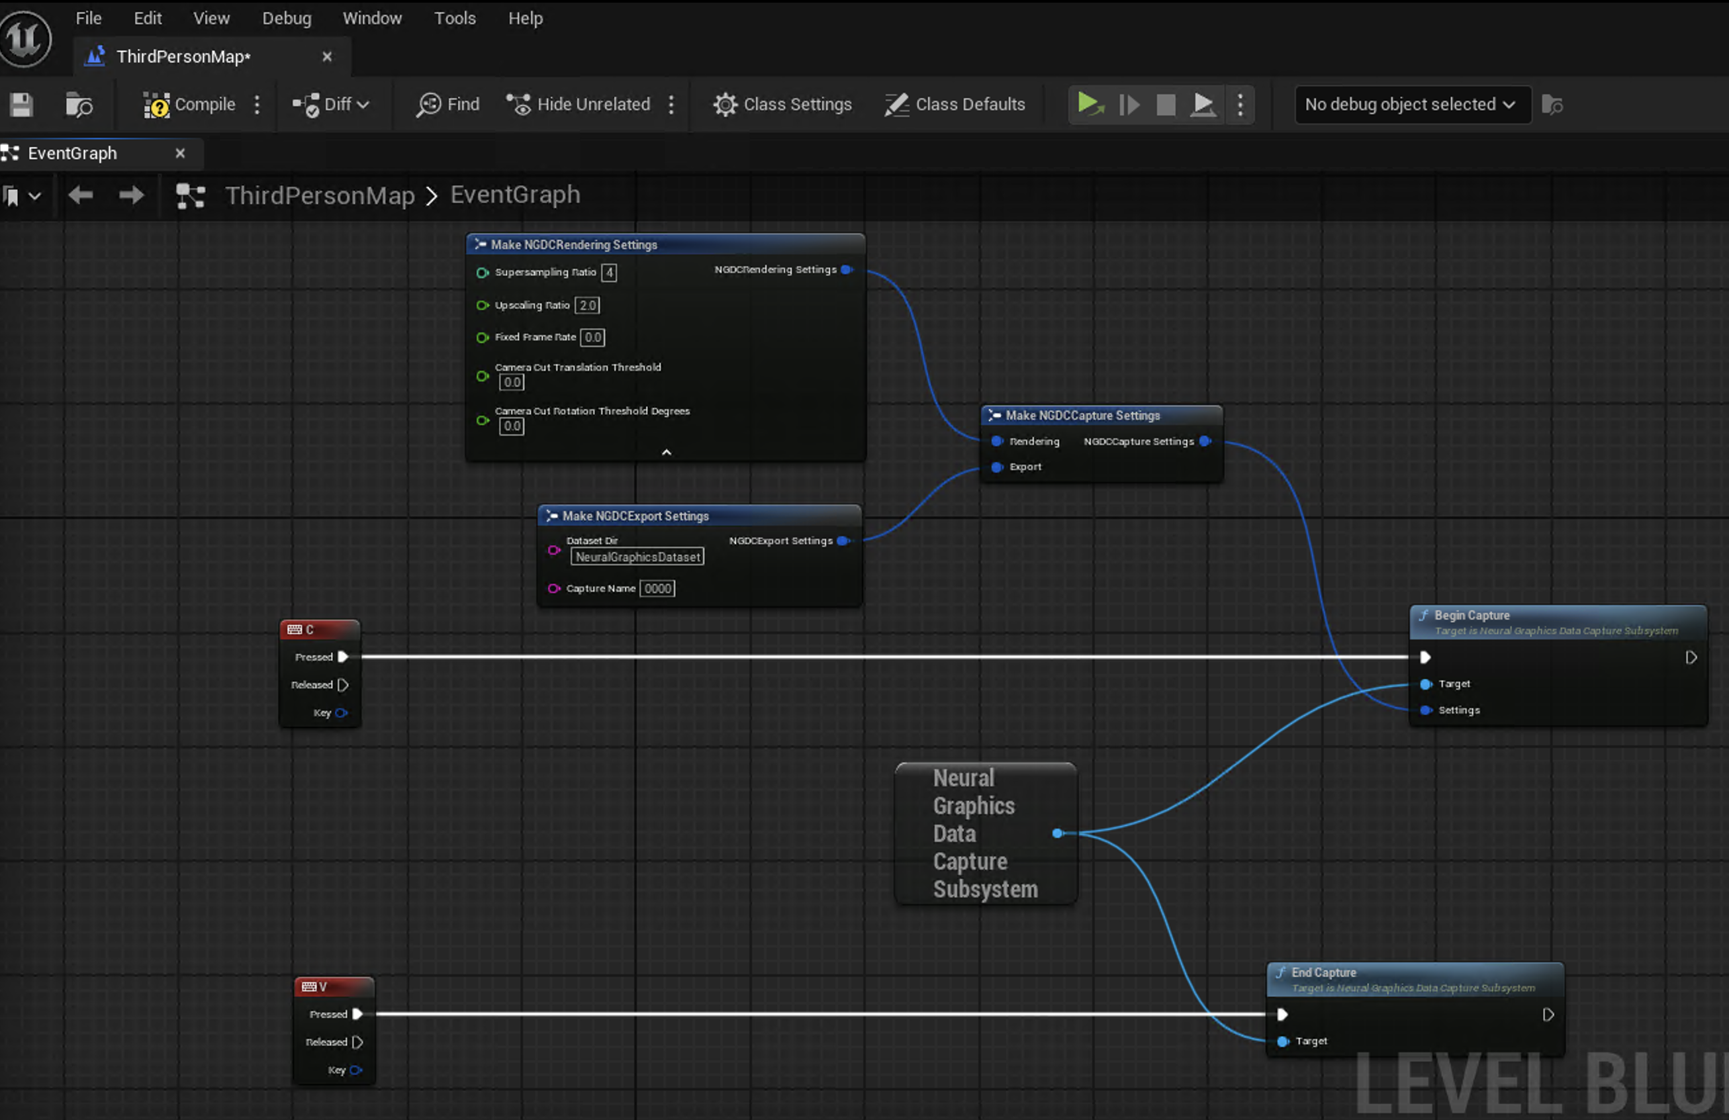Compile the blueprint
The image size is (1729, 1120).
(189, 105)
